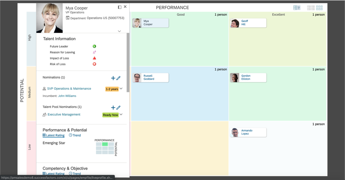
Task: Select Geoff Hill's card in the matrix
Action: (248, 23)
